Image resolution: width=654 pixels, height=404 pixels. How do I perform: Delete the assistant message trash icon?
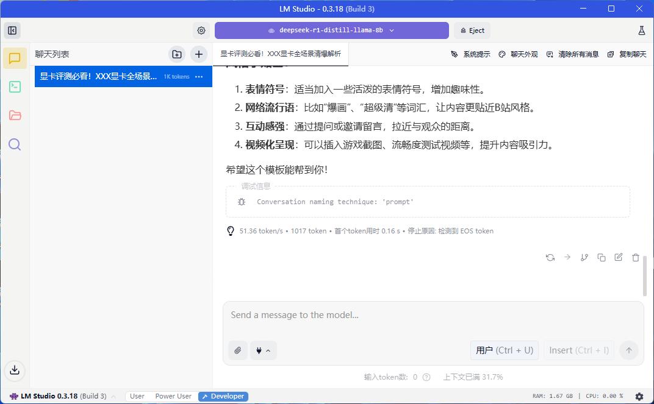tap(636, 257)
